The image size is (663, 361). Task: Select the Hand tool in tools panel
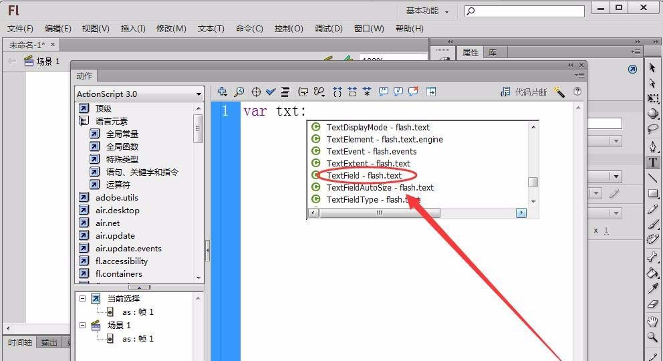pyautogui.click(x=652, y=321)
